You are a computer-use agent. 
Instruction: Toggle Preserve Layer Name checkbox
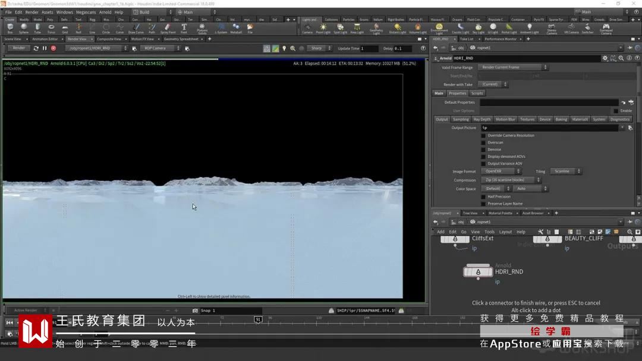tap(483, 204)
